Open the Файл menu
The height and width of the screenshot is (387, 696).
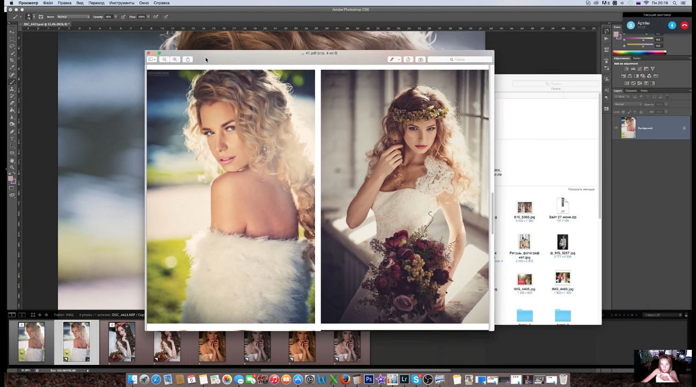pos(48,3)
